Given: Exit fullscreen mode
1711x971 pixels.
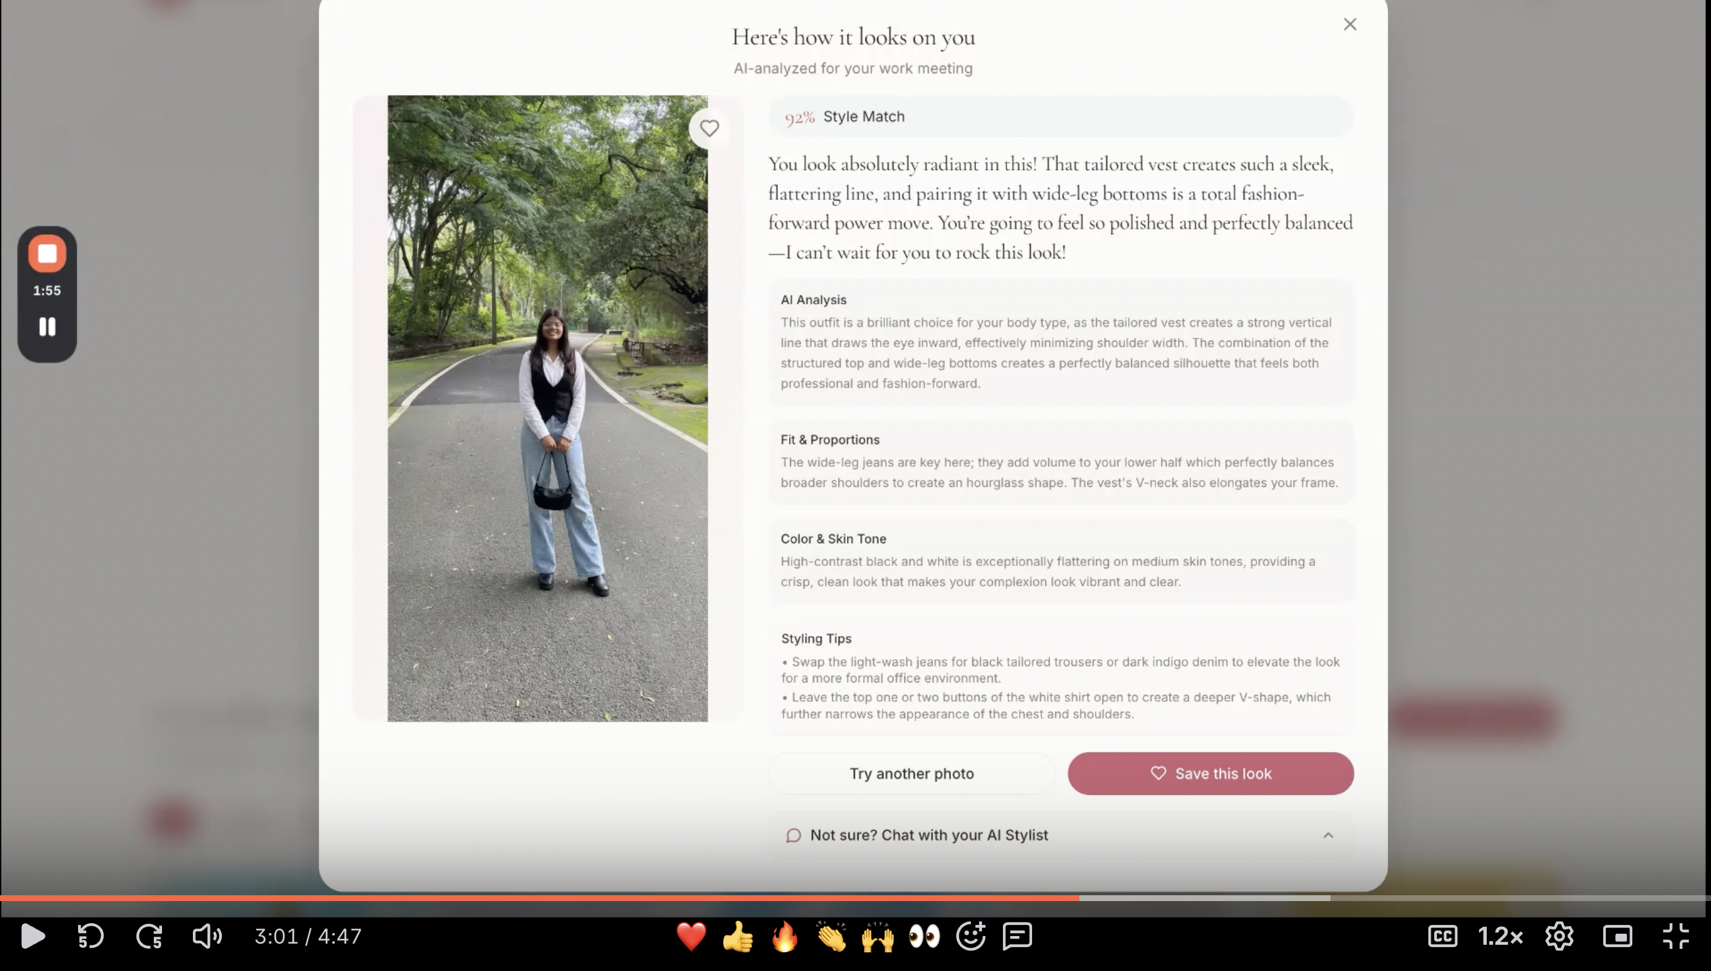Looking at the screenshot, I should [x=1675, y=935].
